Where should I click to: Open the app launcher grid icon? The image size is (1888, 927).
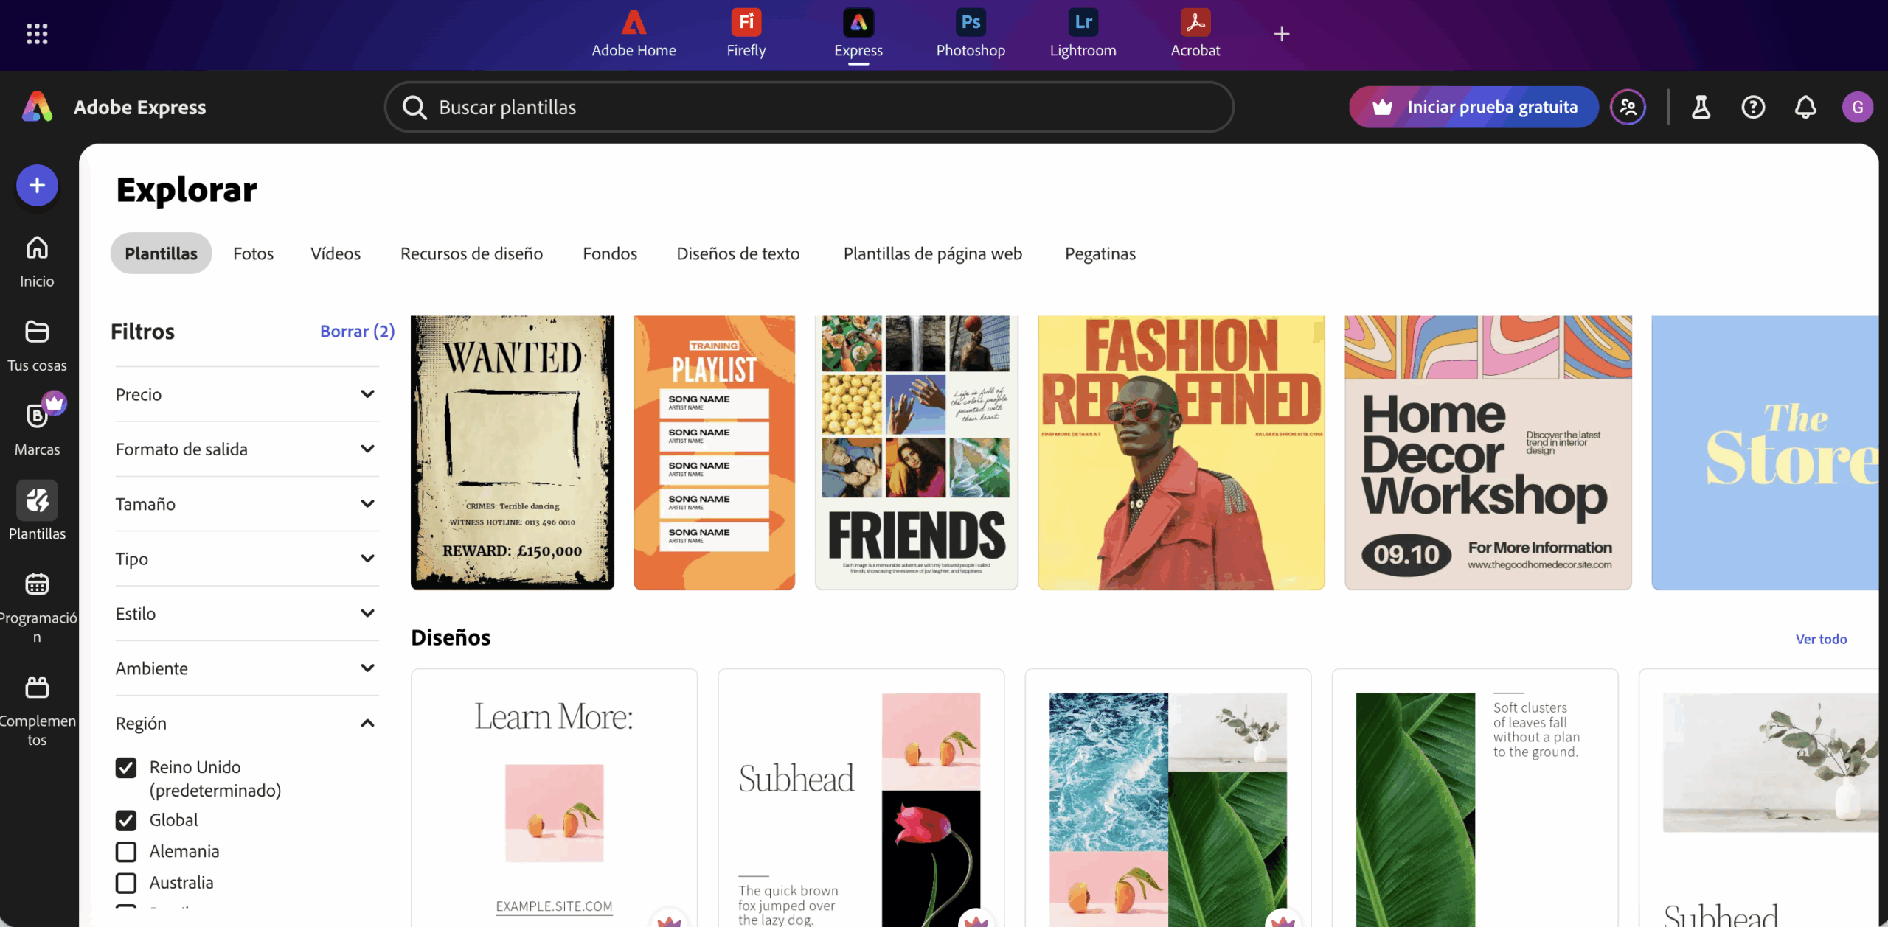point(37,34)
